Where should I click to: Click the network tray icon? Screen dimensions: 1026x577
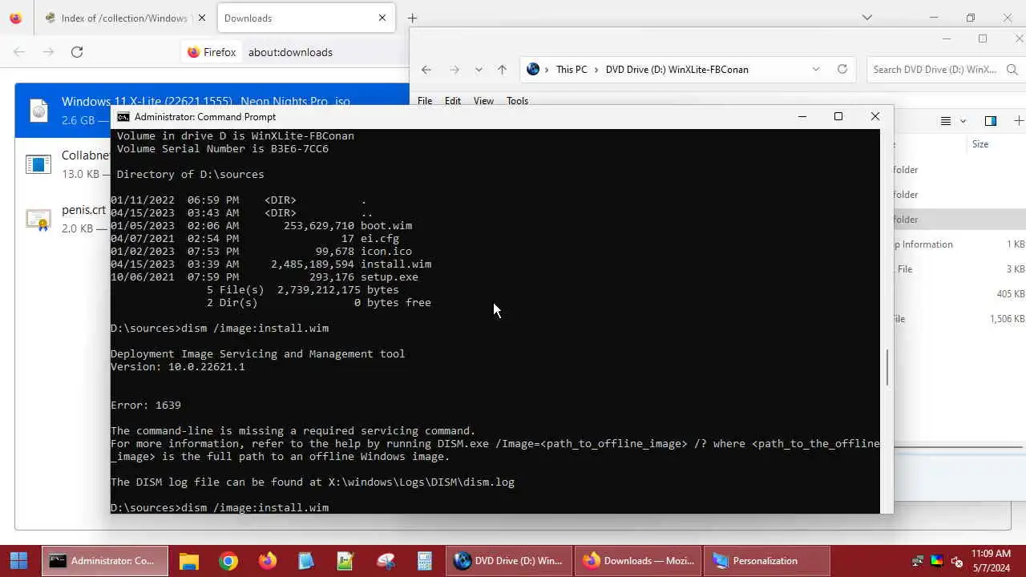pos(918,561)
